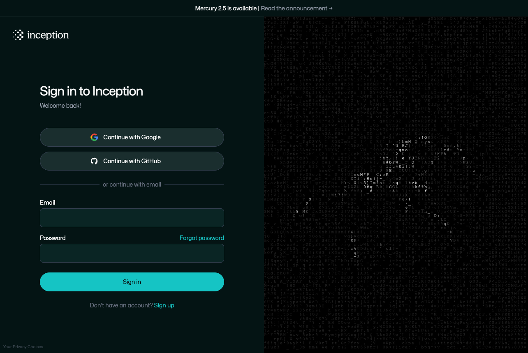Click the "Don't have an account?" text

click(121, 305)
